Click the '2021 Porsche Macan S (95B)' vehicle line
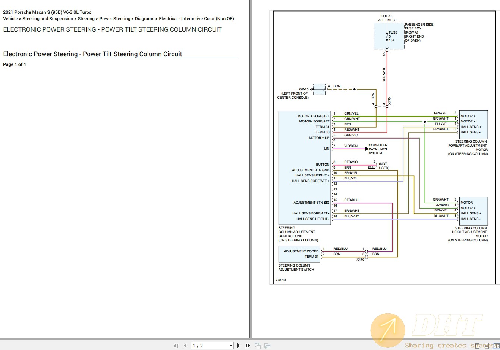 click(47, 12)
